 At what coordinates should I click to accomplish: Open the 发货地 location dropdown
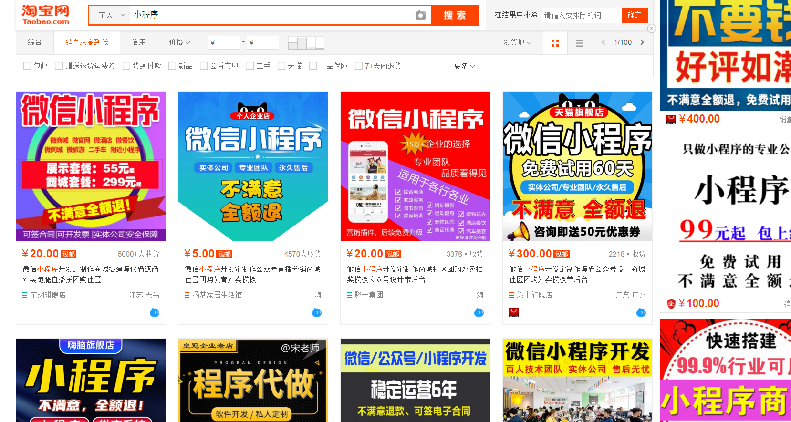click(x=517, y=42)
